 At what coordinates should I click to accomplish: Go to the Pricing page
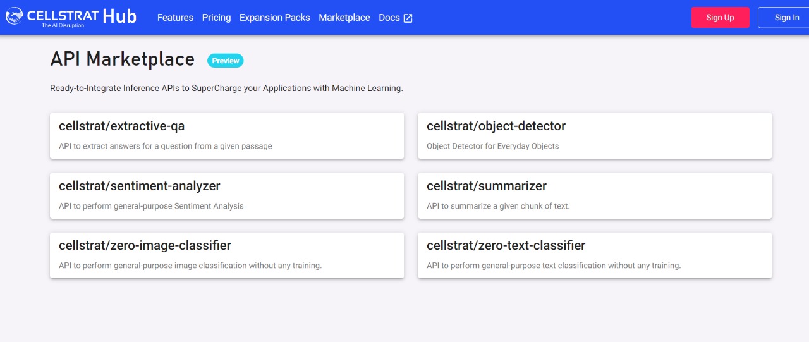(216, 18)
